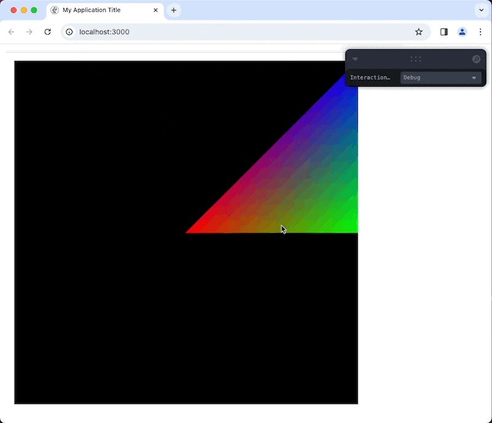Open the Interaction mode Debug dropdown
Image resolution: width=492 pixels, height=423 pixels.
click(440, 77)
